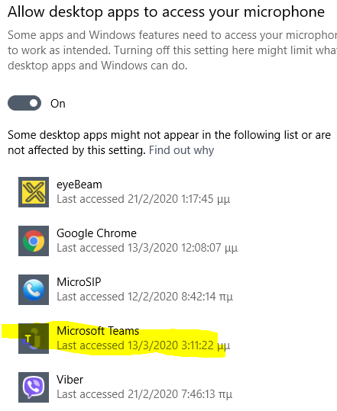Click the eyeBeam yellow X app icon

point(34,192)
